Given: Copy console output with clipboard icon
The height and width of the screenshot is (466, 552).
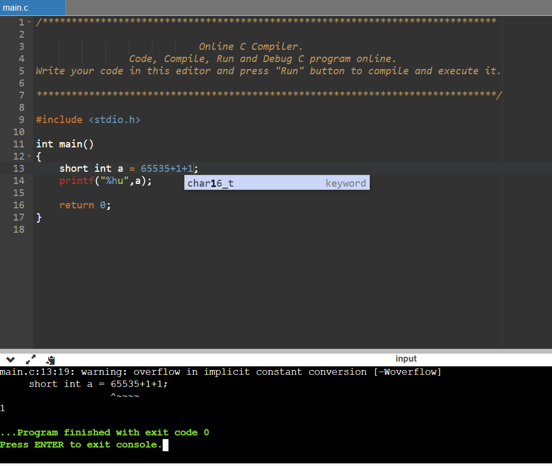Looking at the screenshot, I should (50, 359).
